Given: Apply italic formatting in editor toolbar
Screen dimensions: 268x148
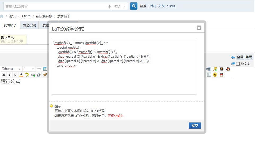Looking at the screenshot, I should coord(10,75).
